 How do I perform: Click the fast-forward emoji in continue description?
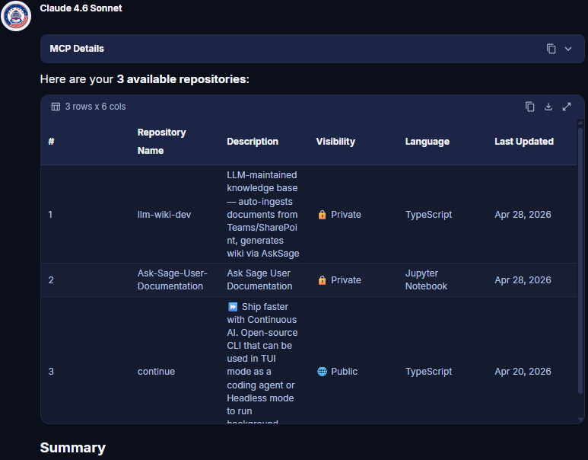click(233, 307)
